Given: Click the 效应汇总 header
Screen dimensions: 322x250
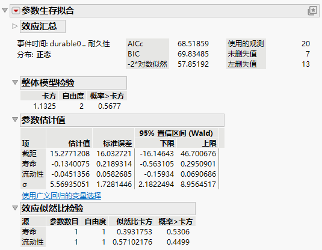Looking at the screenshot, I should [43, 26].
